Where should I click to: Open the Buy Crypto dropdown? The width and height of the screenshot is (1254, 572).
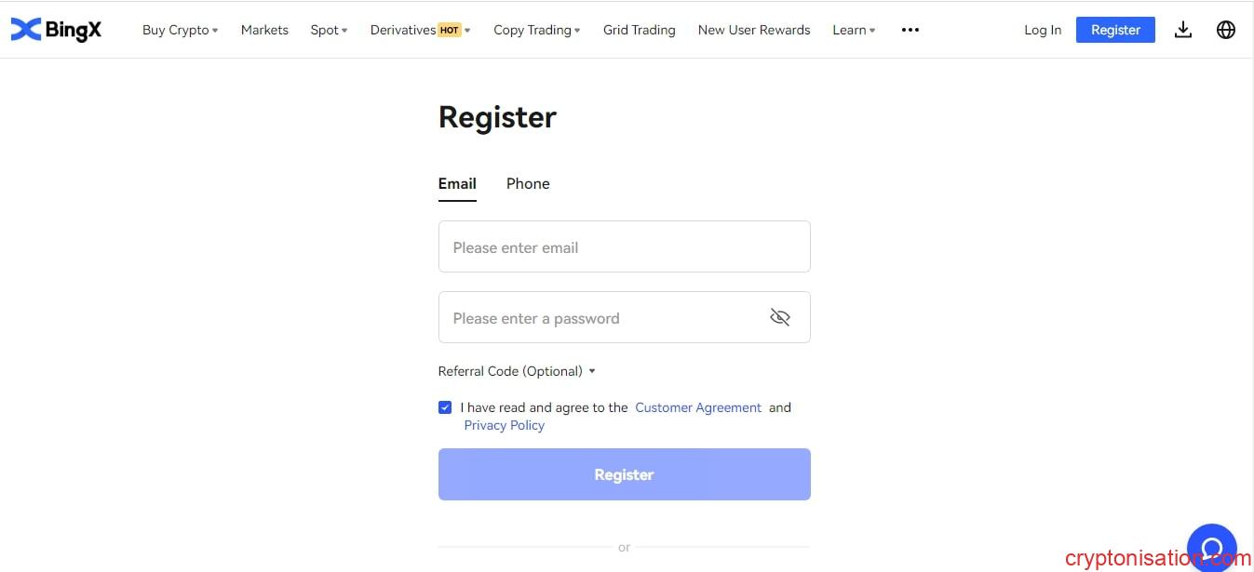[x=180, y=30]
